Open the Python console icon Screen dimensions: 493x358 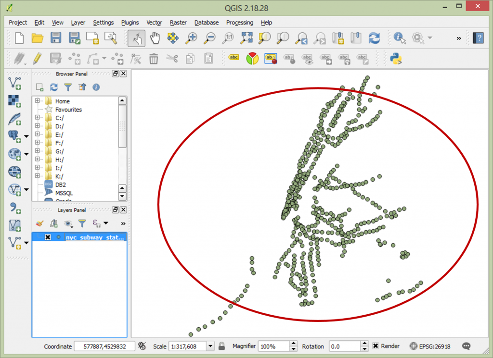[396, 59]
